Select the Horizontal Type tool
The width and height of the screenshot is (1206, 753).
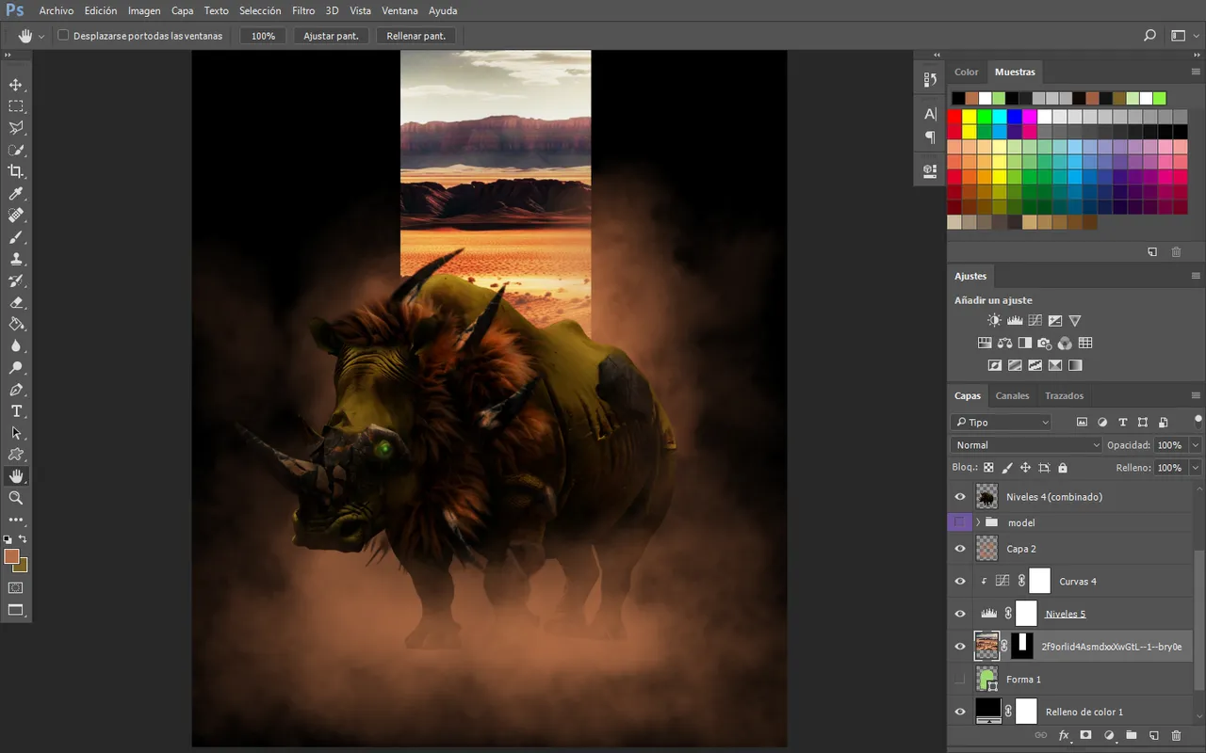(16, 411)
